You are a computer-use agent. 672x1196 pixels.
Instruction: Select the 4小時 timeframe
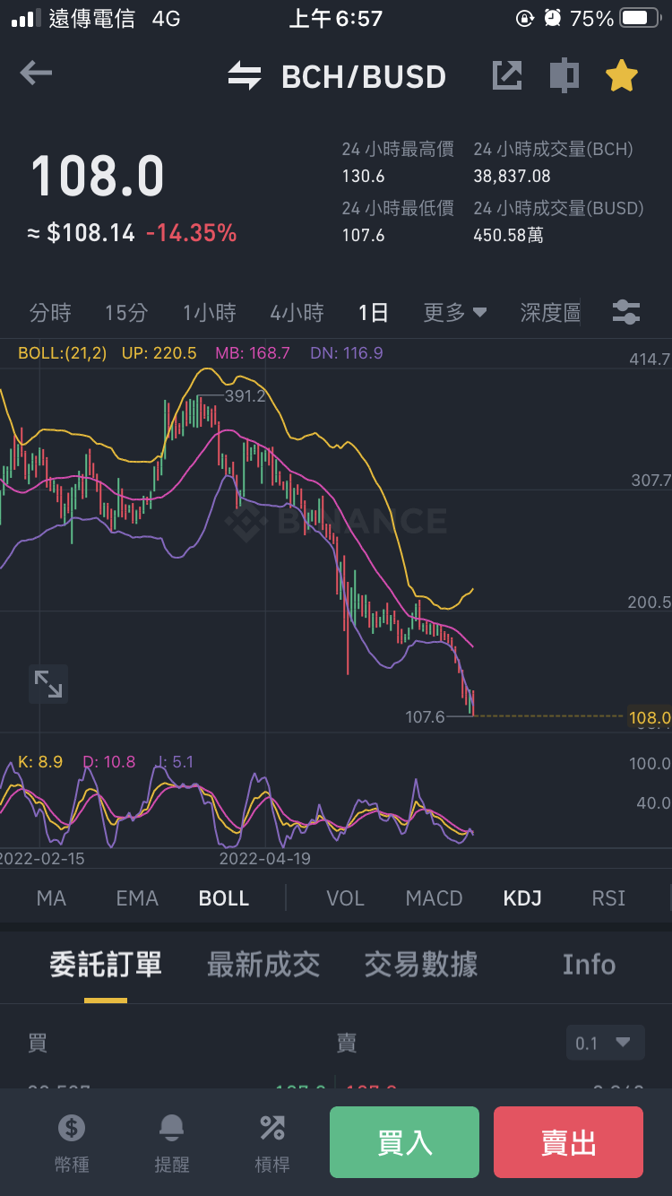tap(297, 313)
